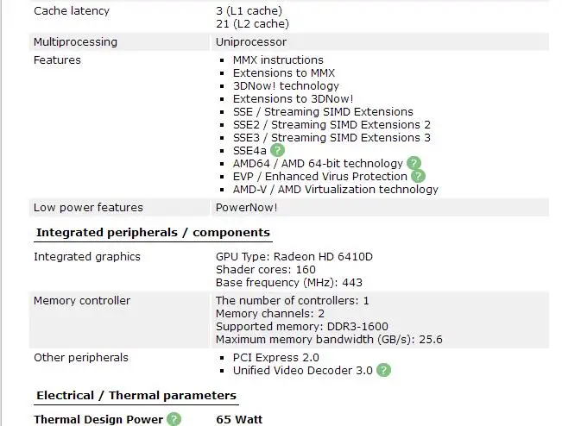Screen dimensions: 562x426
Task: Click GPU Type: Radeon HD 6410D text
Action: pyautogui.click(x=287, y=256)
